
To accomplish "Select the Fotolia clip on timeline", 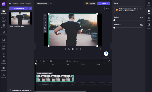I will tap(55, 78).
